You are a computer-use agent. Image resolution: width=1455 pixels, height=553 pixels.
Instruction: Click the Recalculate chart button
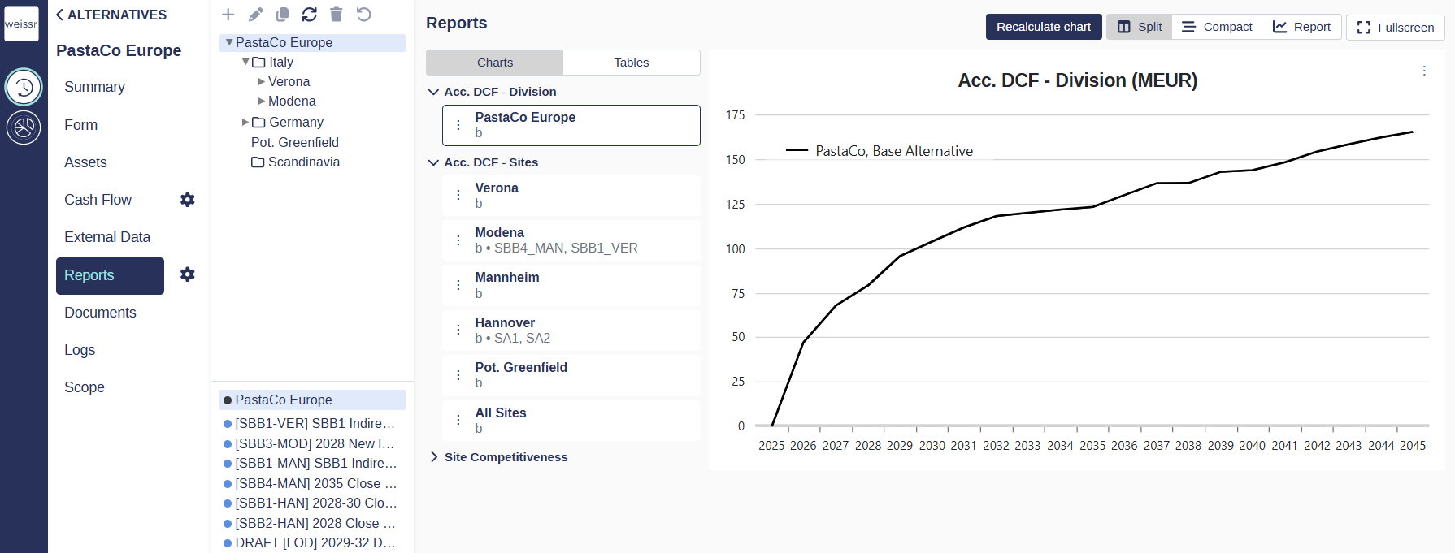tap(1044, 27)
